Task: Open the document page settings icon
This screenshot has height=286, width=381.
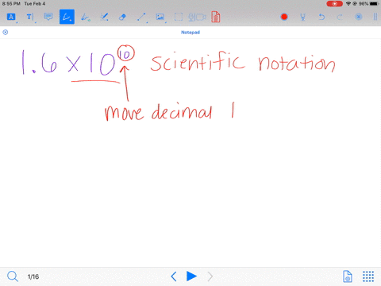Action: (348, 276)
